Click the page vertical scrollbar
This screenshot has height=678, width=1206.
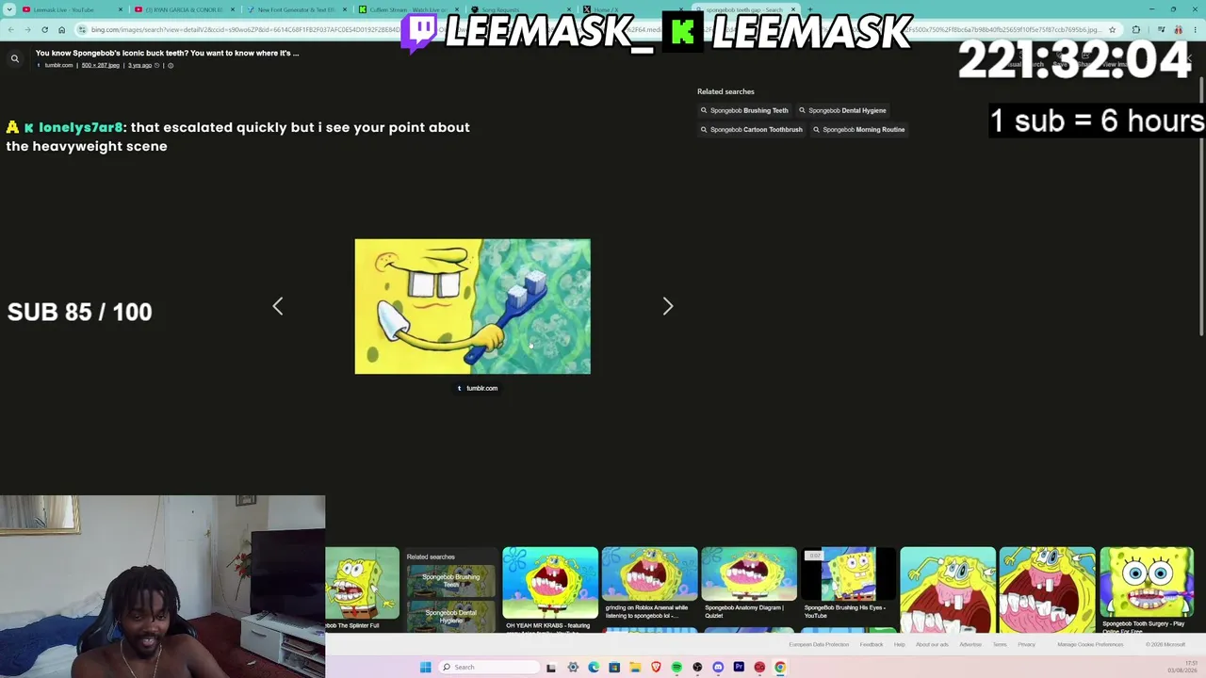click(1202, 207)
